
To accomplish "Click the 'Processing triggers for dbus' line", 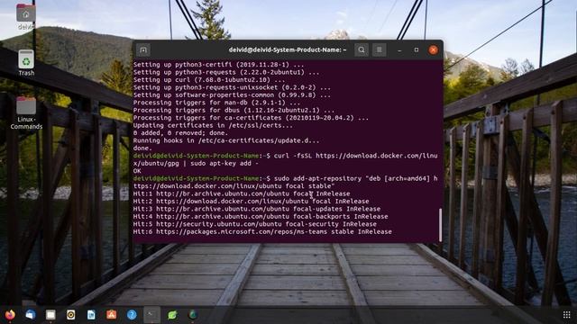I will (234, 110).
